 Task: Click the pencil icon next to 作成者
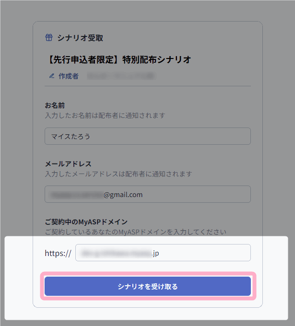point(52,76)
